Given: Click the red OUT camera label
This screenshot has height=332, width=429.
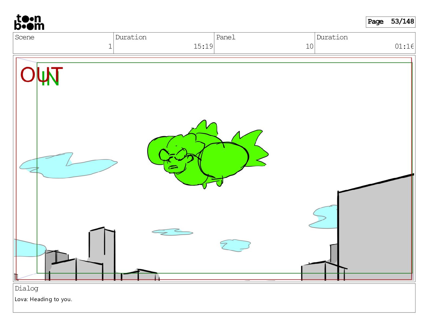Looking at the screenshot, I should (41, 74).
